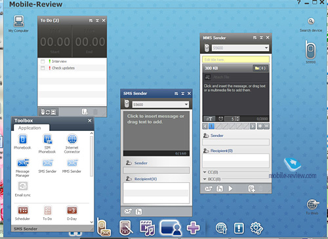Select MMS slide page 1
Screen dimensions: 328x239
(211, 126)
